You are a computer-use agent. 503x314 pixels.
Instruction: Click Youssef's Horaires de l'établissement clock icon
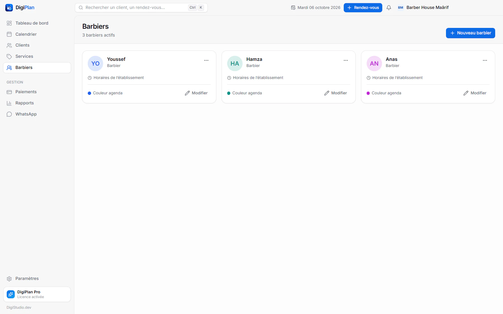point(90,78)
